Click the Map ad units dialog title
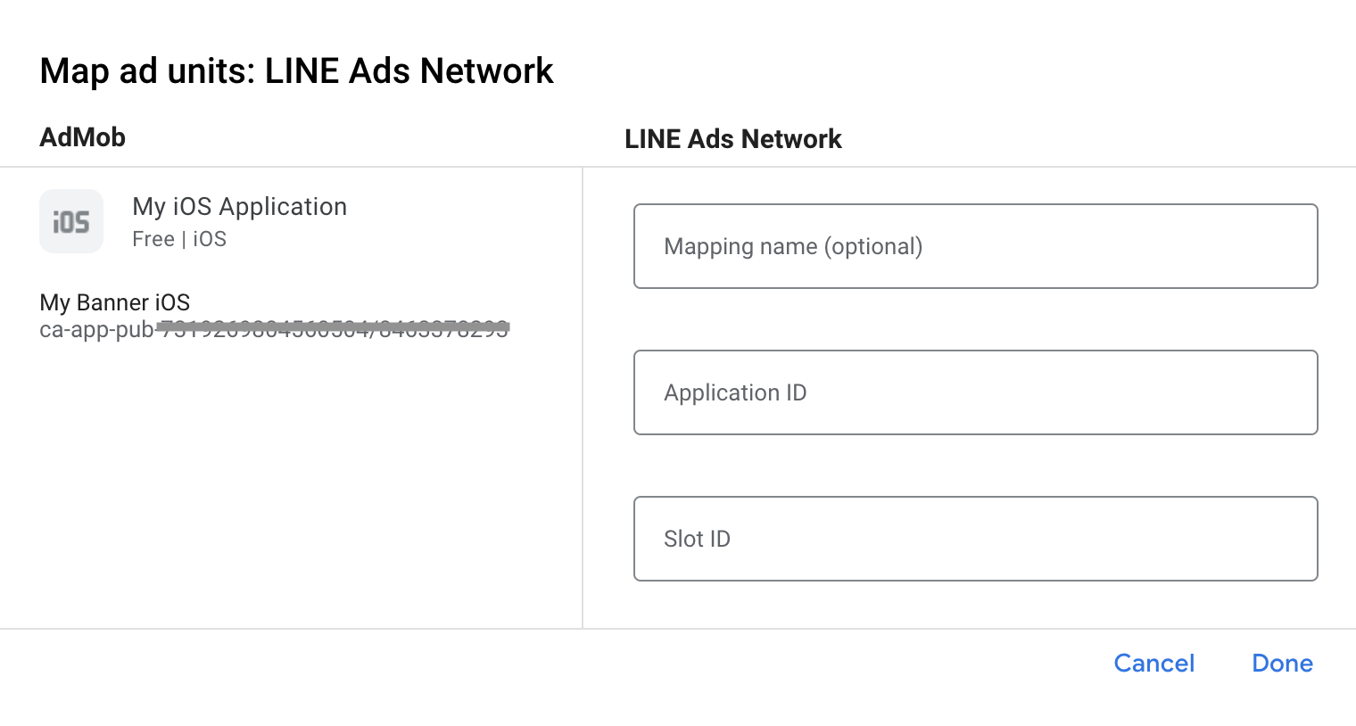 coord(296,71)
